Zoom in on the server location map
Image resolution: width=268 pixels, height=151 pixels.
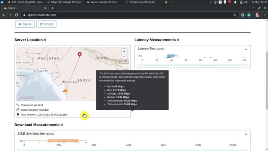[124, 52]
